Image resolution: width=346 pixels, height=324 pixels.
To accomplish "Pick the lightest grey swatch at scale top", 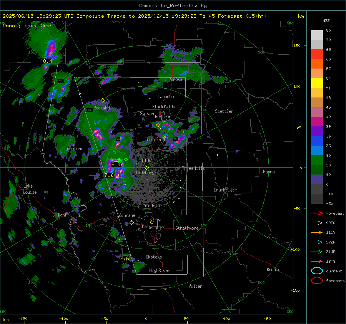I will (x=317, y=35).
